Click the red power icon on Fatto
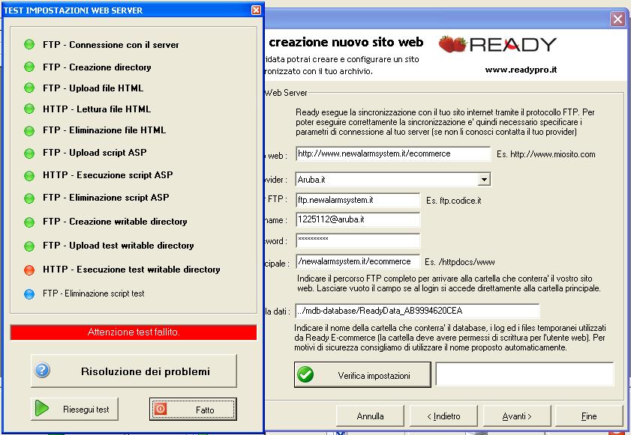 (x=160, y=409)
